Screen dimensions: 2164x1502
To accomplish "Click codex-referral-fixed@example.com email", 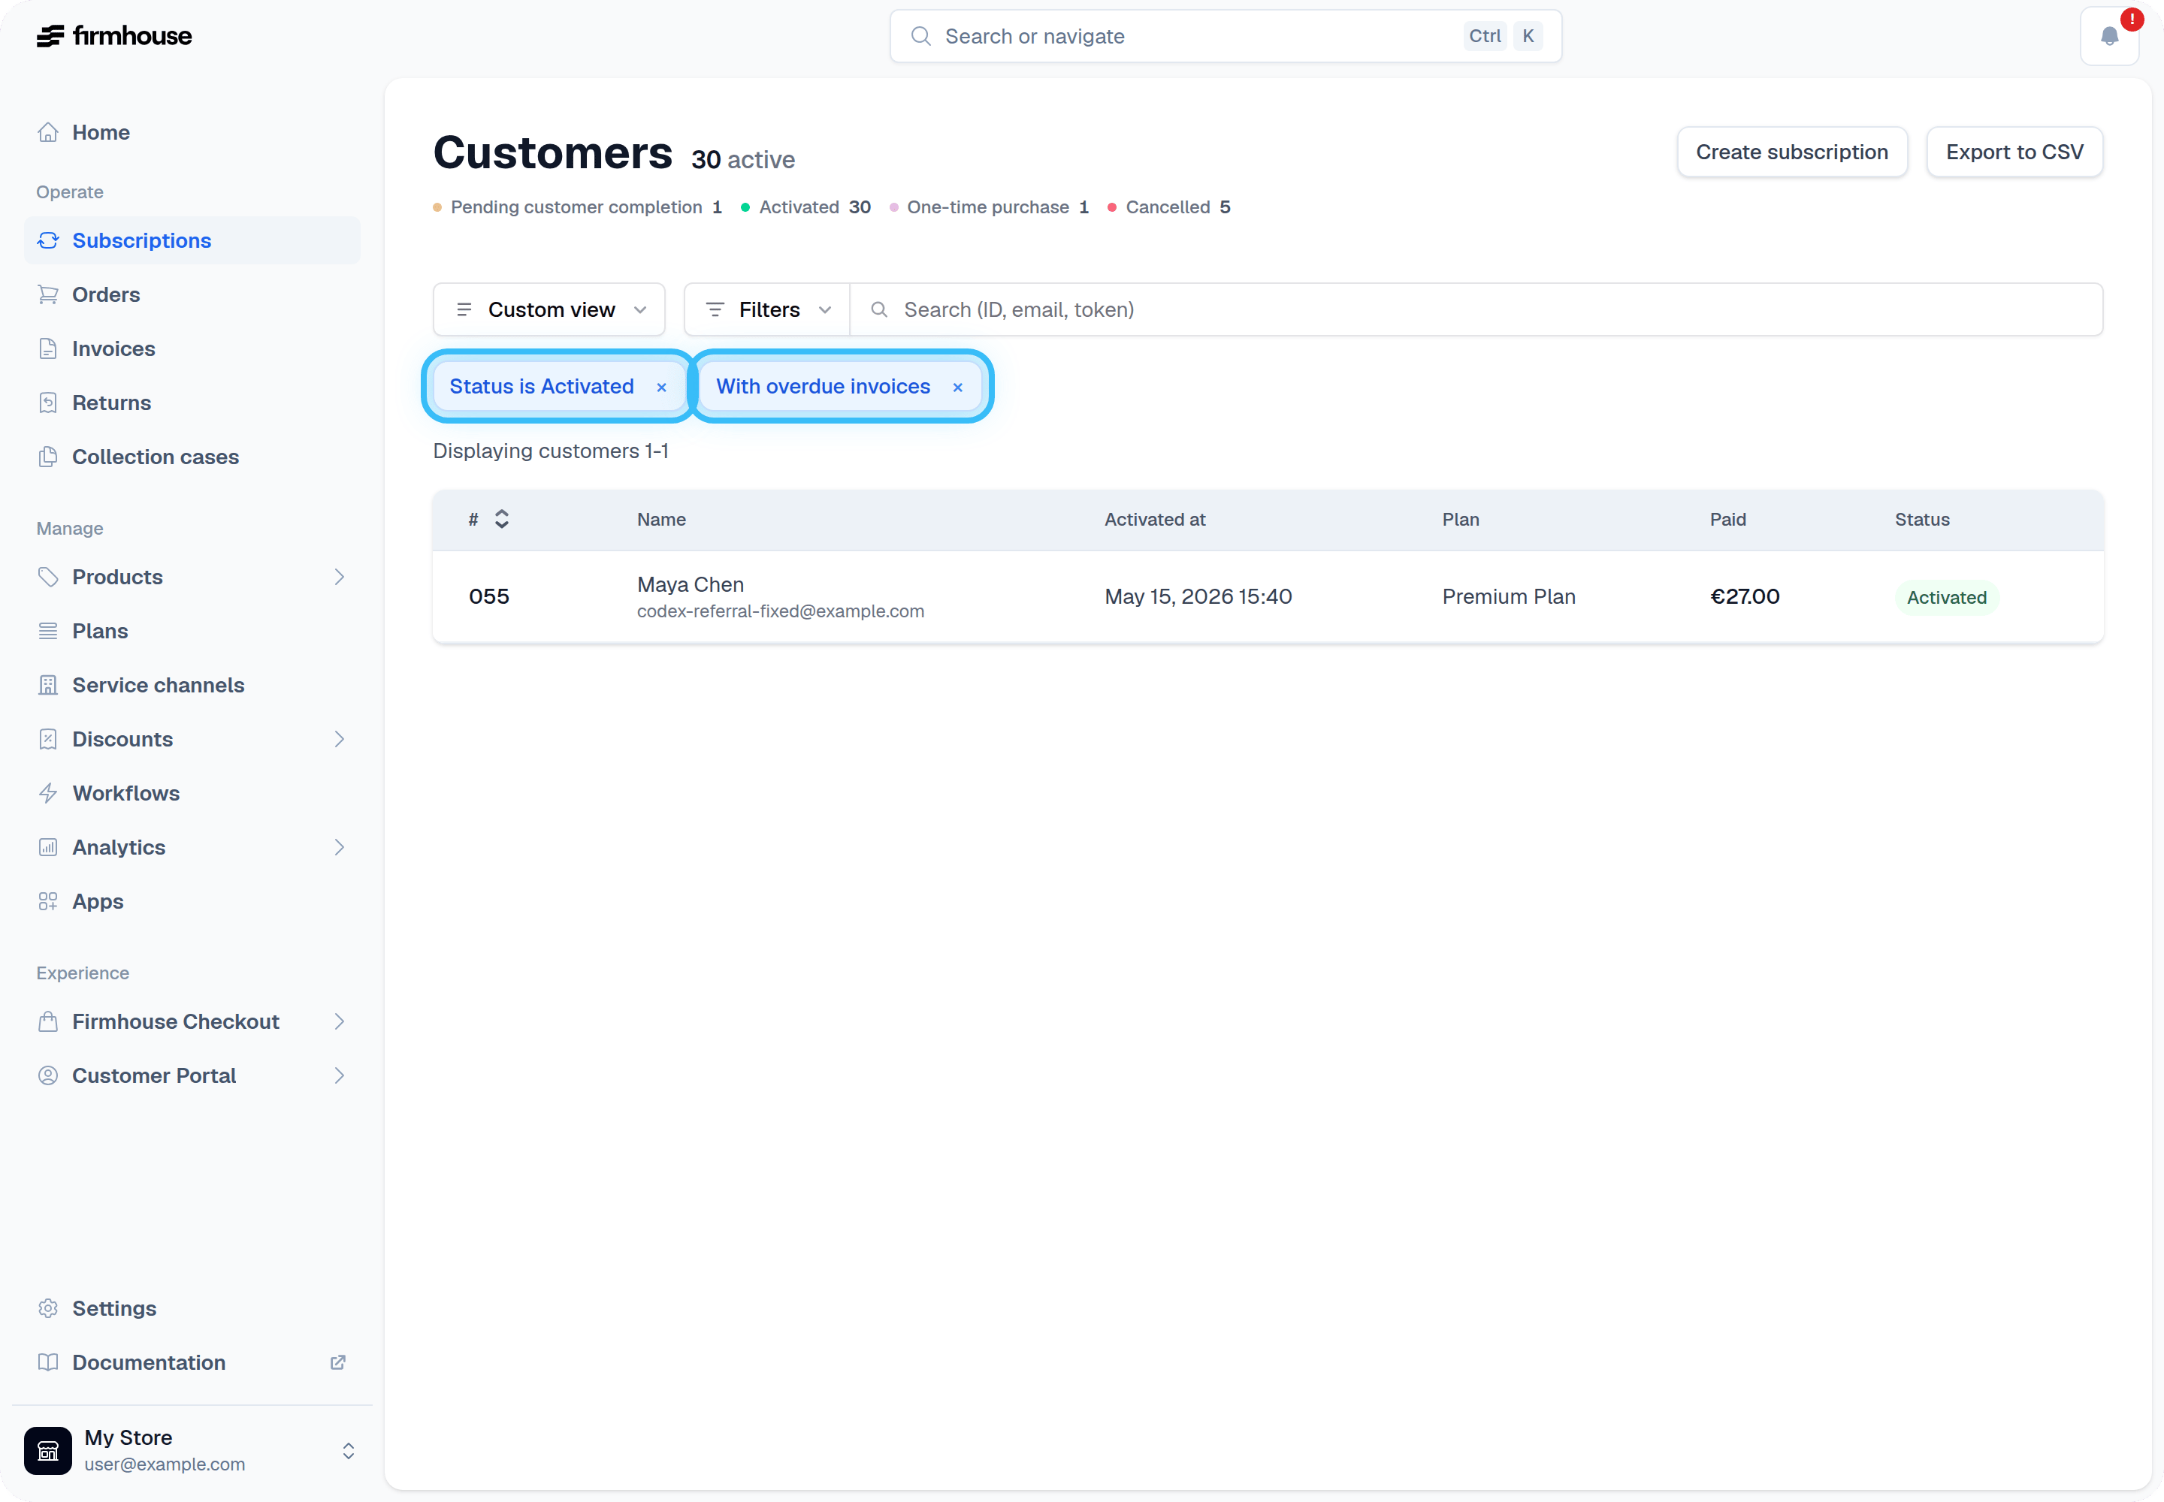I will 781,612.
